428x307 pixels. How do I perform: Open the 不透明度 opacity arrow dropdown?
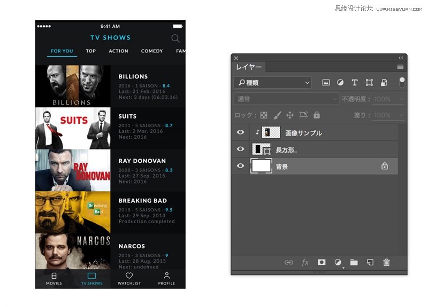pos(401,99)
